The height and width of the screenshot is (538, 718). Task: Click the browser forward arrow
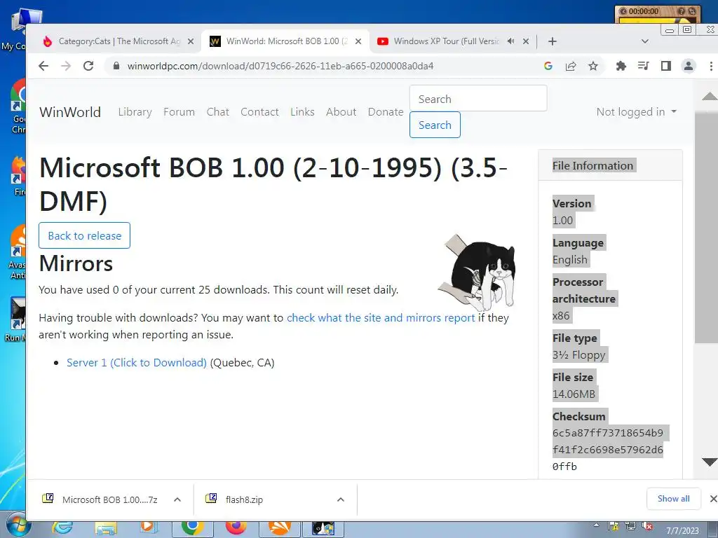click(66, 66)
